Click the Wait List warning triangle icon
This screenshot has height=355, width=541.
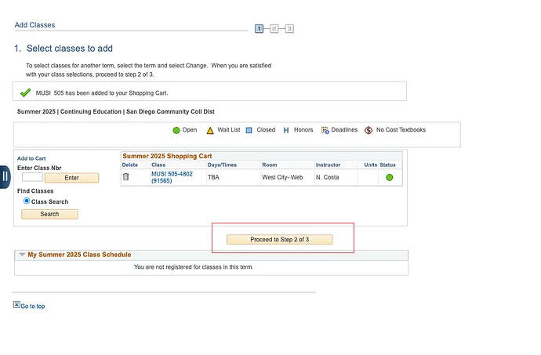(209, 130)
